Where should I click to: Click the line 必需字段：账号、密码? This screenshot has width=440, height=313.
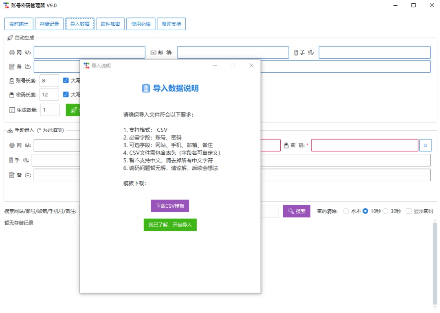coord(152,138)
